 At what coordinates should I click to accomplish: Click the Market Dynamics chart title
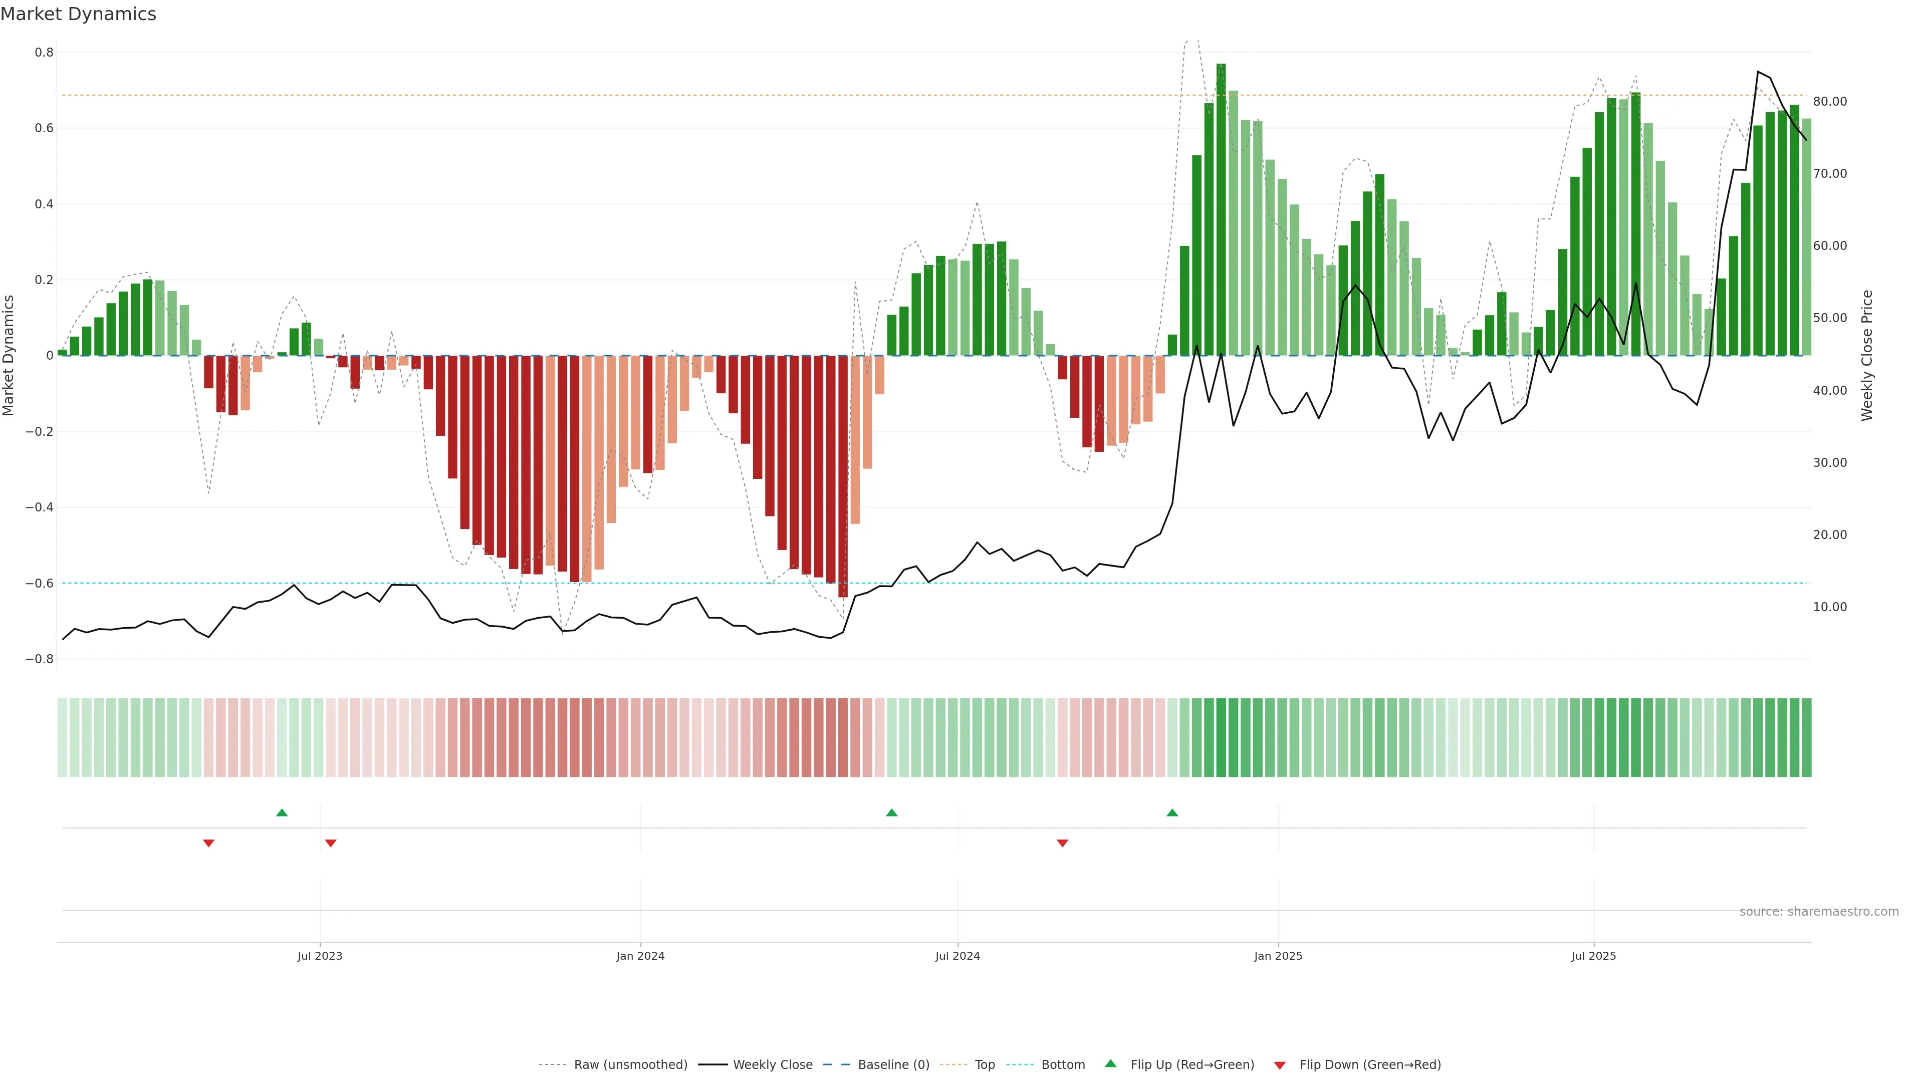pyautogui.click(x=79, y=14)
